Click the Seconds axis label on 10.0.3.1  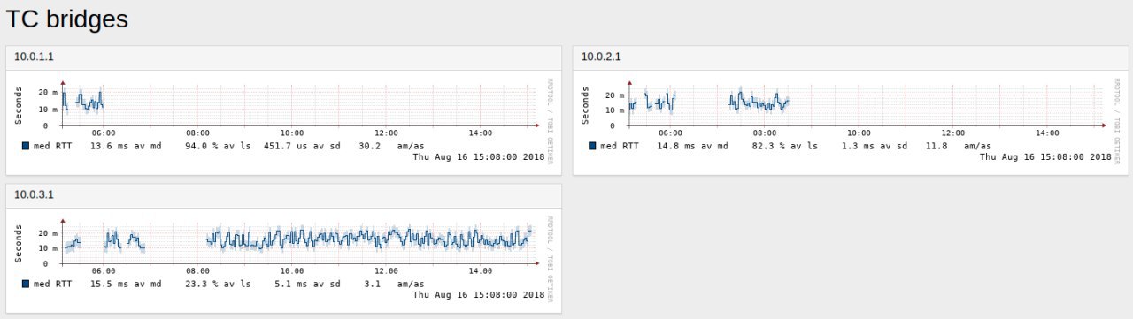[19, 243]
